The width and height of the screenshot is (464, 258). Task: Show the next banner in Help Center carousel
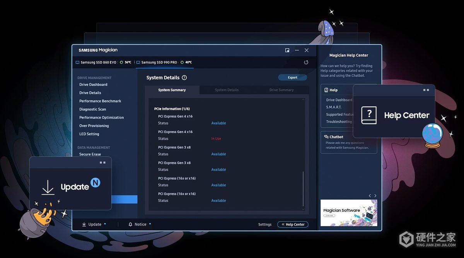tap(375, 196)
